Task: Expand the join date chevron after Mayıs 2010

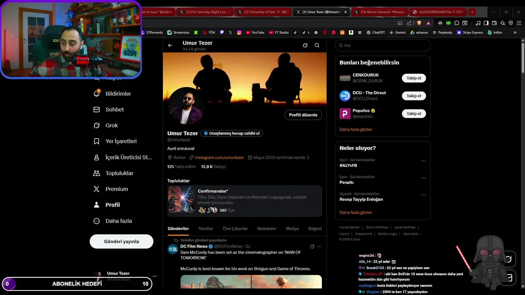Action: (308, 157)
